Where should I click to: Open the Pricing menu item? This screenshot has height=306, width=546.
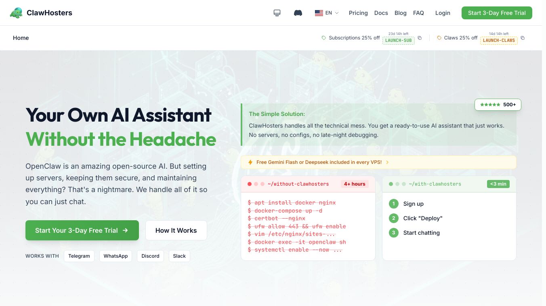click(358, 13)
